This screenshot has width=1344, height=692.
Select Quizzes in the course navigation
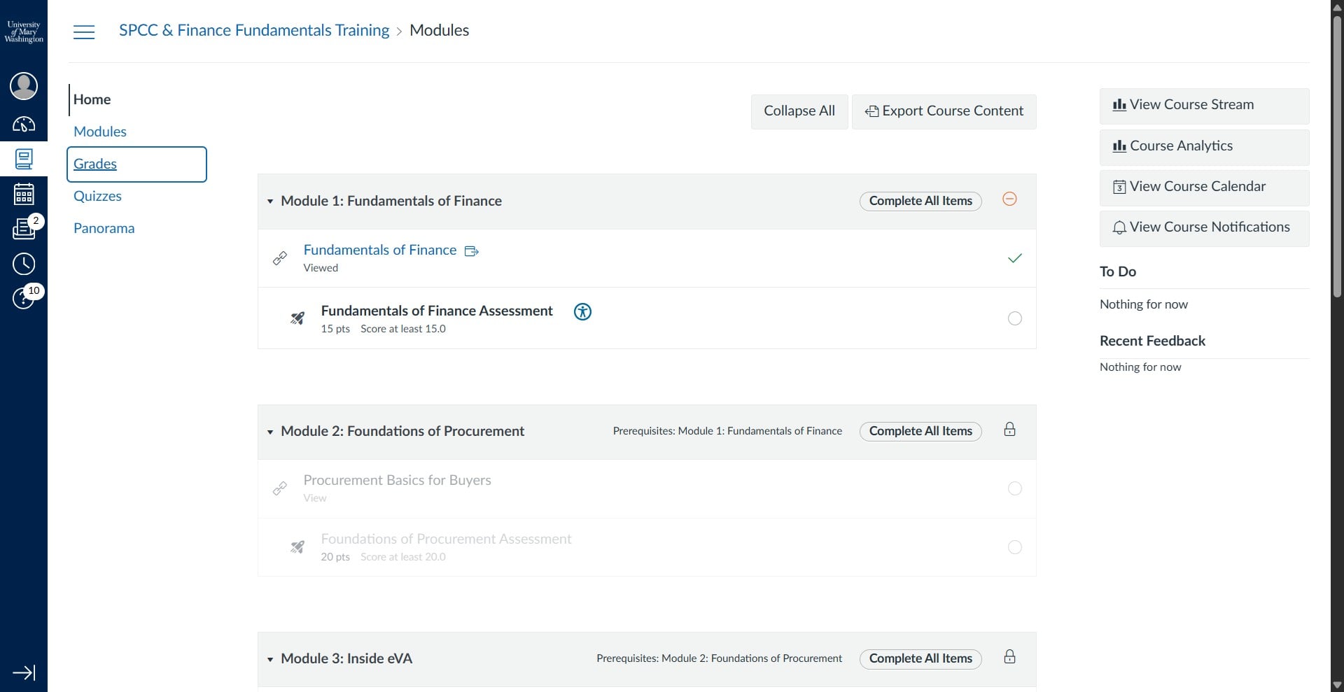tap(98, 197)
